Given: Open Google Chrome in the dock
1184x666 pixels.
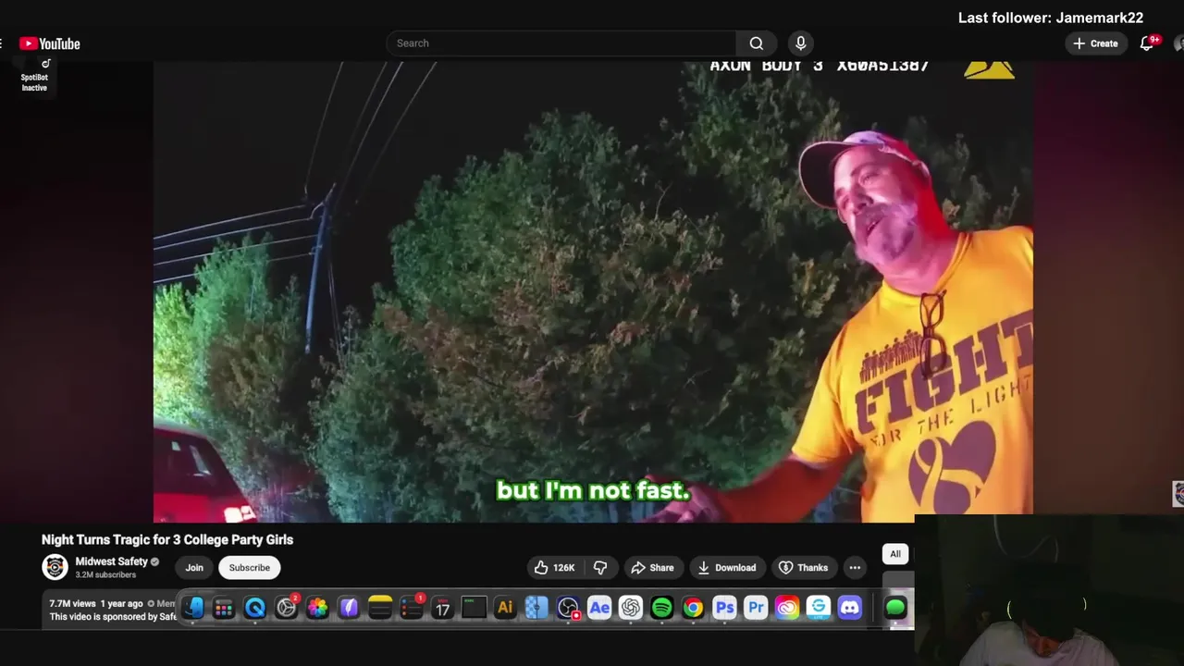Looking at the screenshot, I should click(693, 608).
